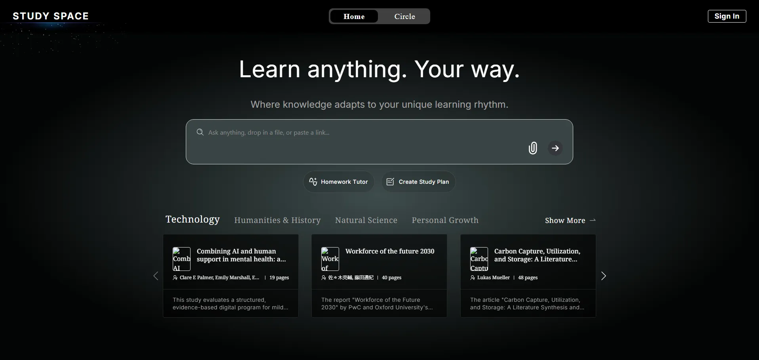Select the Personal Growth tab
759x360 pixels.
pyautogui.click(x=445, y=220)
